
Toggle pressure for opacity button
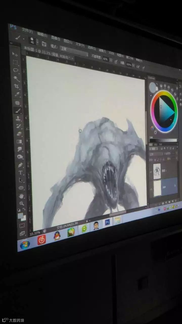pos(116,61)
